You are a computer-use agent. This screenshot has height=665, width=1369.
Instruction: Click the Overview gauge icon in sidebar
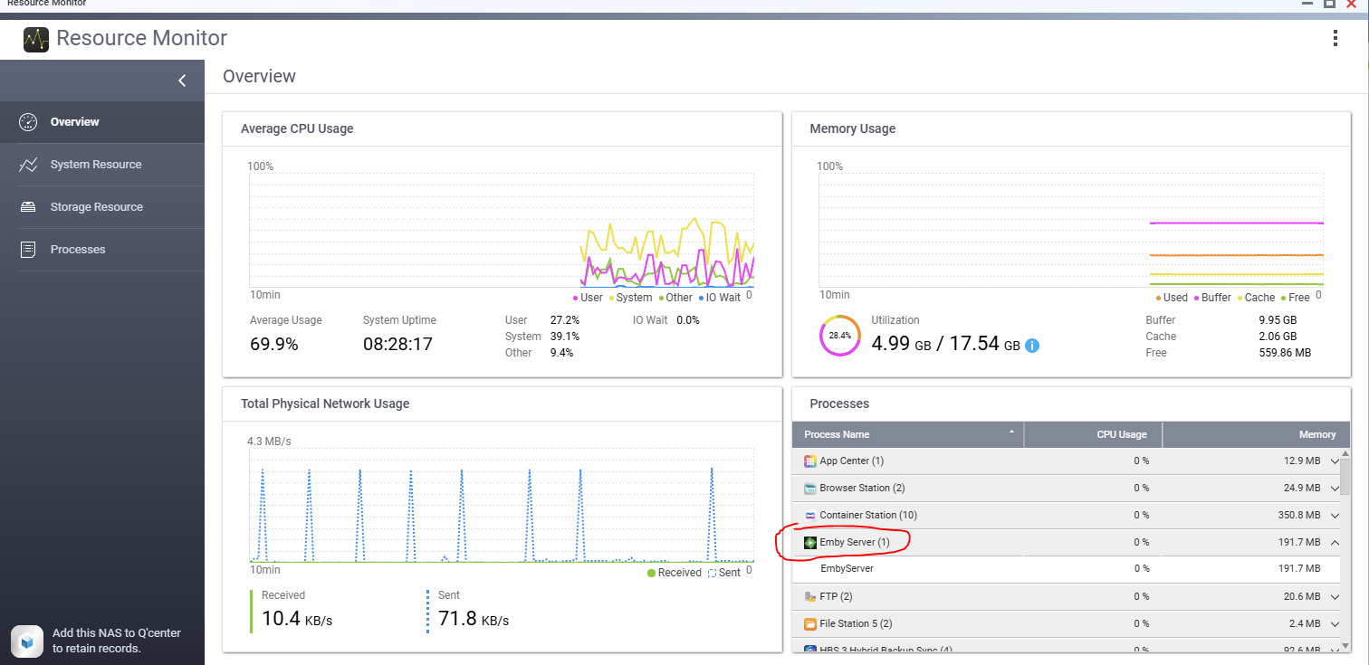(28, 122)
